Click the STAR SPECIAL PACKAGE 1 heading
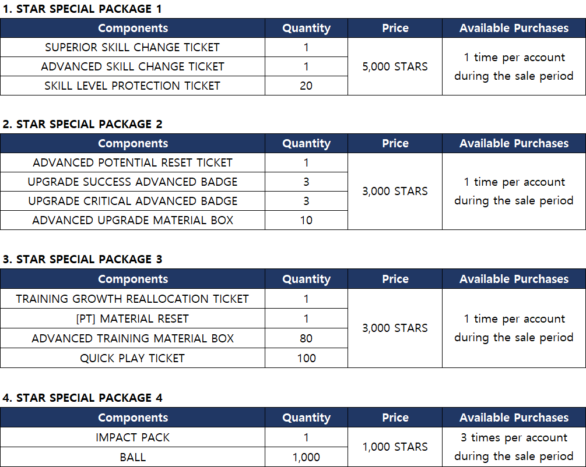The image size is (586, 467). pyautogui.click(x=82, y=9)
